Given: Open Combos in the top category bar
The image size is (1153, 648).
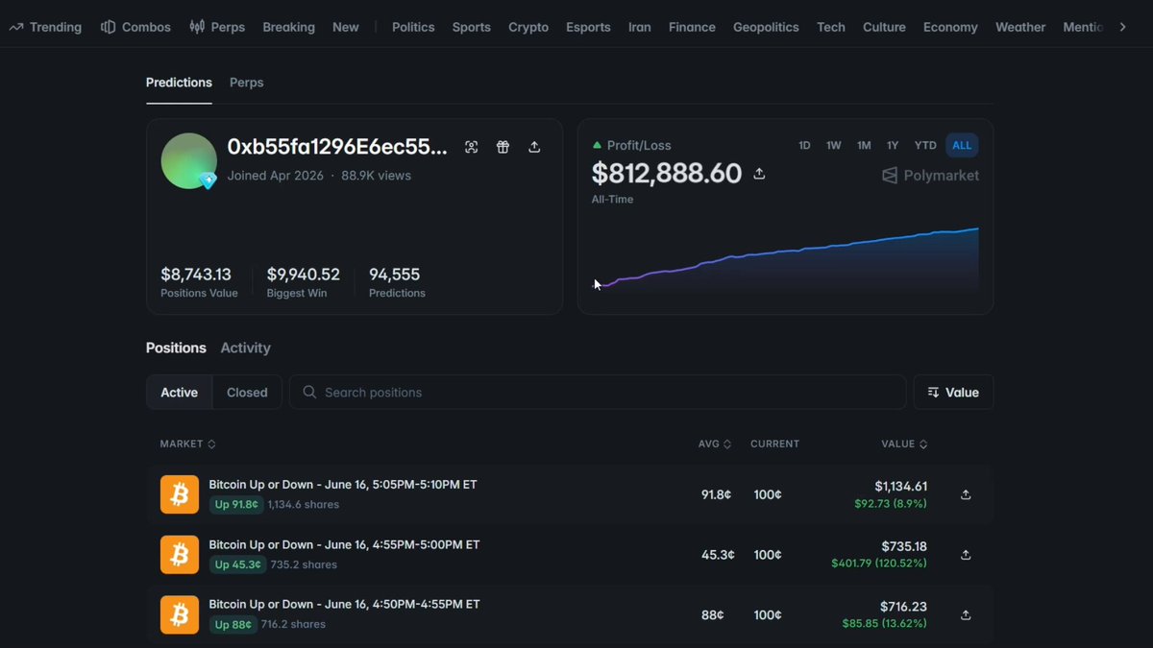Looking at the screenshot, I should [135, 27].
